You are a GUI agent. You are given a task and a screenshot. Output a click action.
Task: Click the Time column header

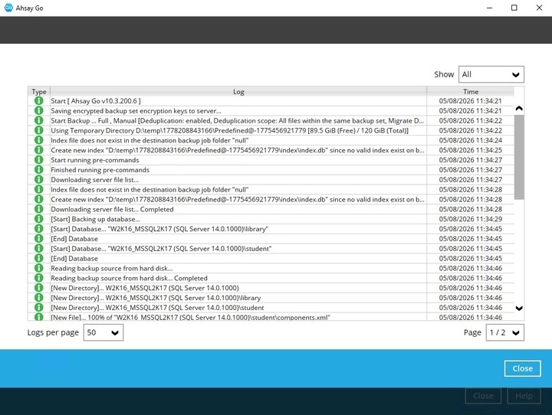point(471,91)
